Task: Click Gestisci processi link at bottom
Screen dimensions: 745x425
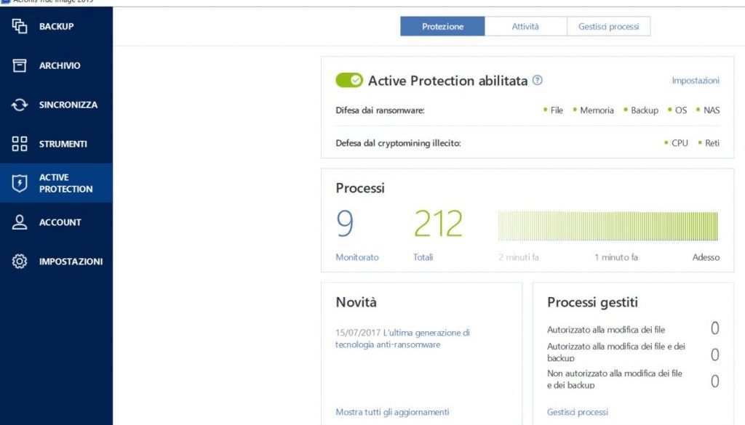Action: [x=577, y=412]
